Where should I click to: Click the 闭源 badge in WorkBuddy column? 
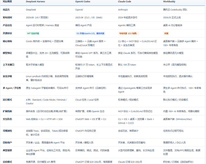[x=166, y=33]
